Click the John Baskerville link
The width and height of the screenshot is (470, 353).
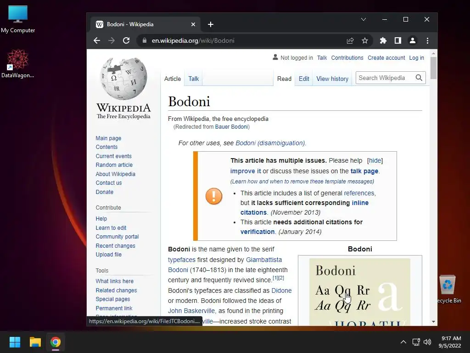tap(191, 311)
